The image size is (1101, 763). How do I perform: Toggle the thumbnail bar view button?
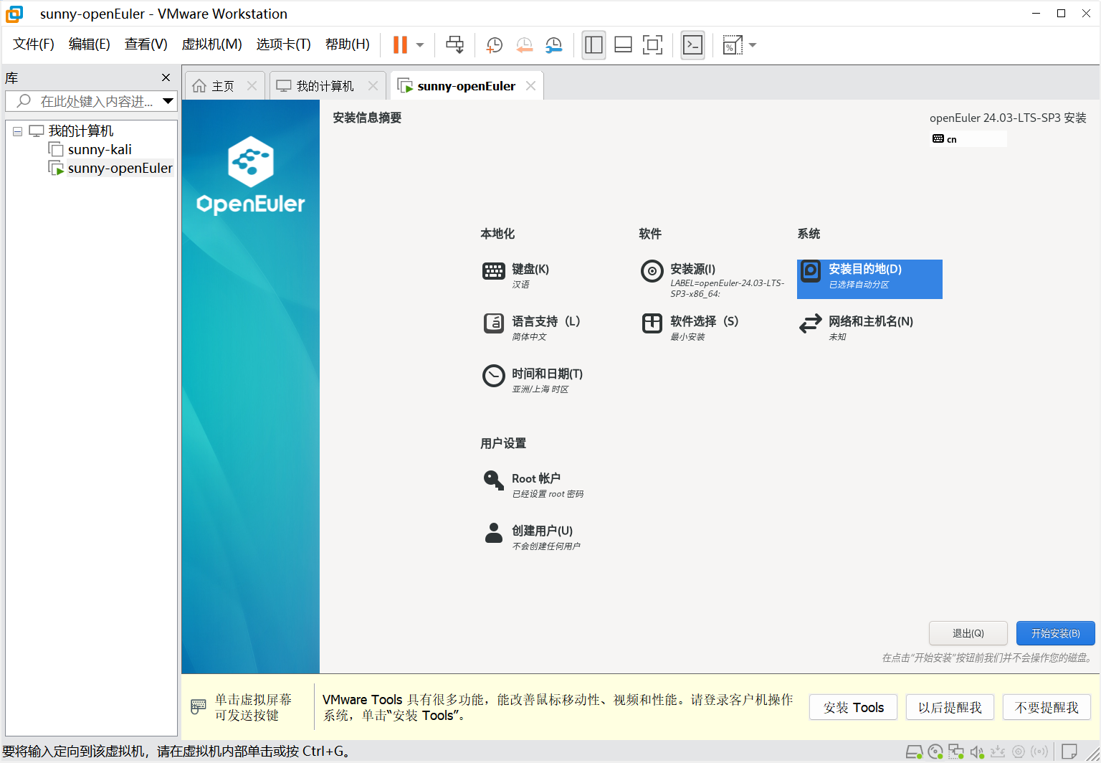pos(623,44)
